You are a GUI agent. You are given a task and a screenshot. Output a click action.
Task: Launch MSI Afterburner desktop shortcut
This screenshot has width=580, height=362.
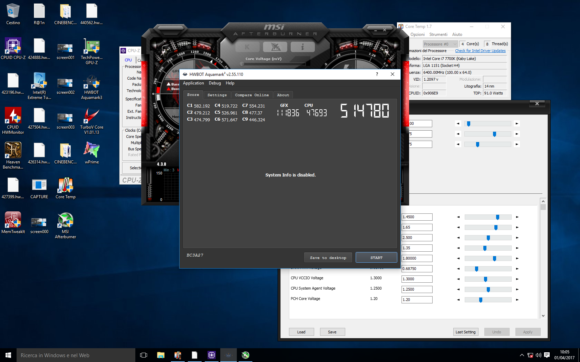(x=65, y=225)
